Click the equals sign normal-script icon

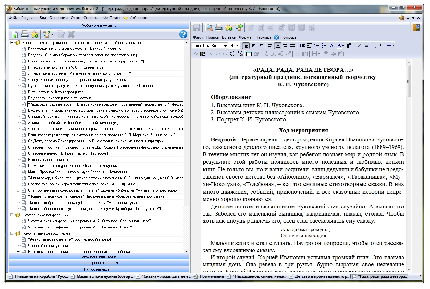coord(366,46)
